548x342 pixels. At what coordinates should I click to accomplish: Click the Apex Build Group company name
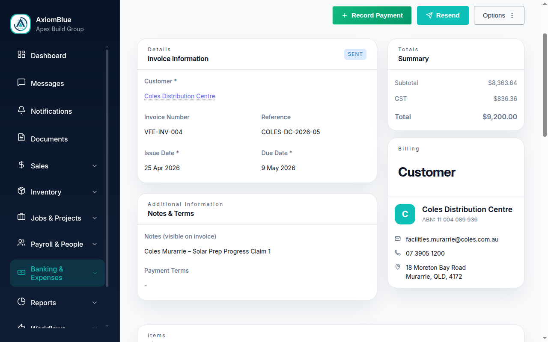[60, 29]
